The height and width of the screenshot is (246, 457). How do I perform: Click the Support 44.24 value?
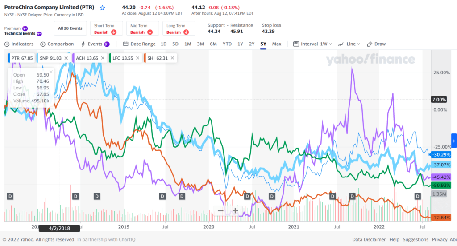click(x=214, y=32)
